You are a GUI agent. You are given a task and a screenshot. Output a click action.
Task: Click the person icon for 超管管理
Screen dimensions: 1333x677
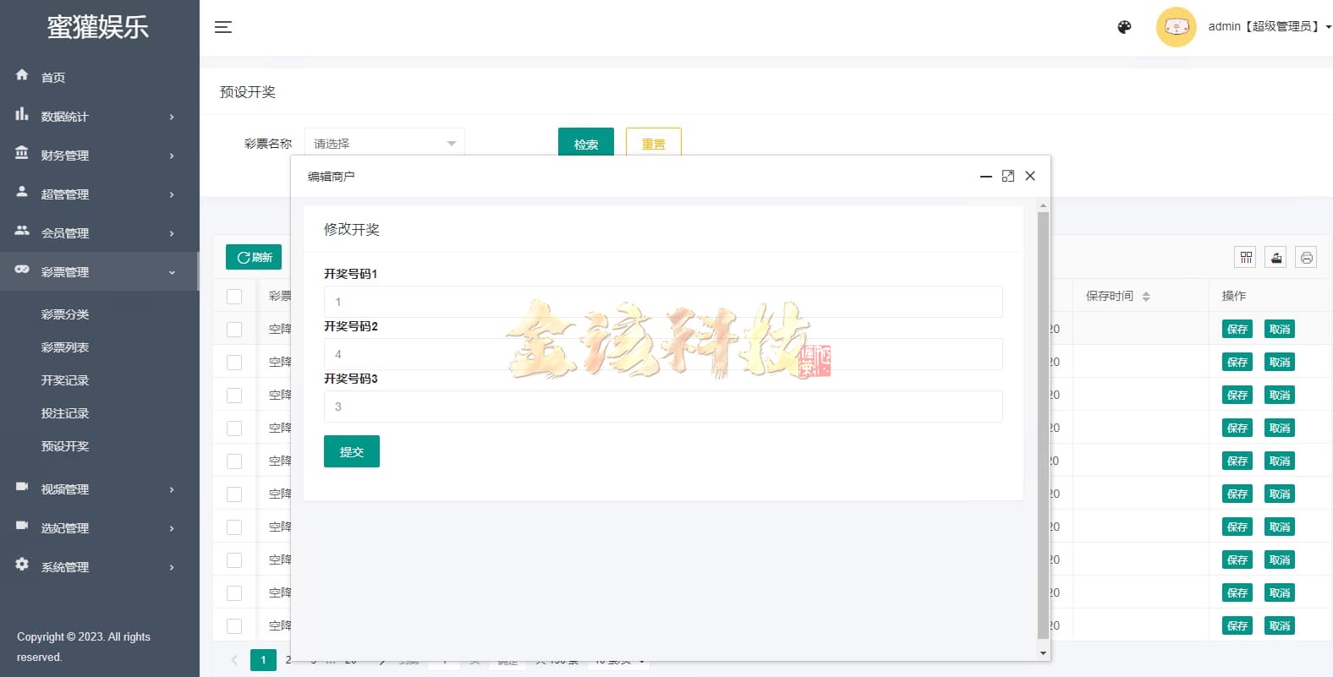(x=22, y=192)
